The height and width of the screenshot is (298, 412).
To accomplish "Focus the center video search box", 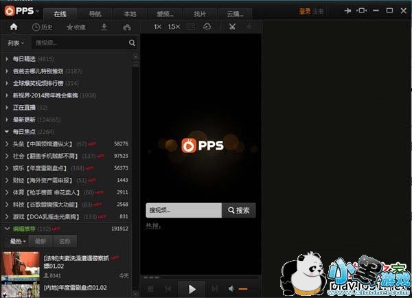I will [183, 210].
